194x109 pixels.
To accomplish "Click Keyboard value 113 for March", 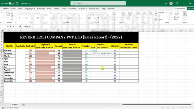I will [30, 56].
